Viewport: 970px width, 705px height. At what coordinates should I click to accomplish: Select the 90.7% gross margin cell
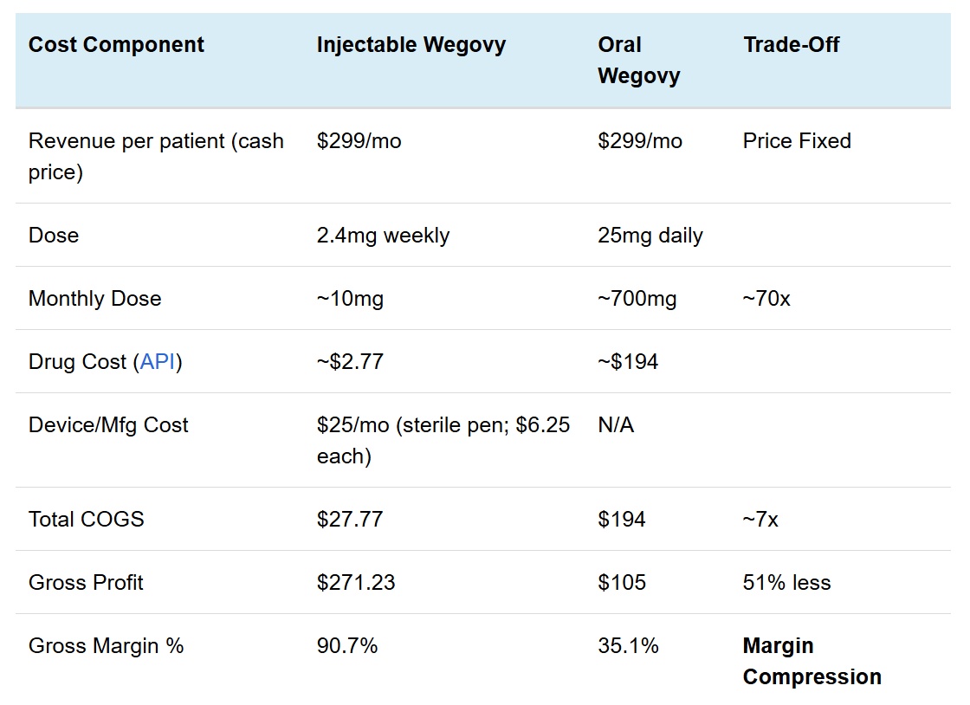[347, 646]
